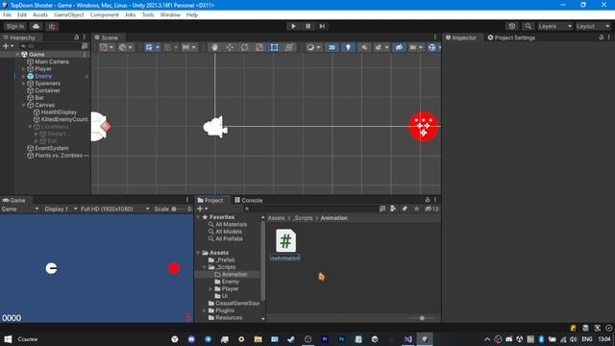Viewport: 615px width, 346px height.
Task: Click the Pause button in top toolbar
Action: pyautogui.click(x=307, y=26)
